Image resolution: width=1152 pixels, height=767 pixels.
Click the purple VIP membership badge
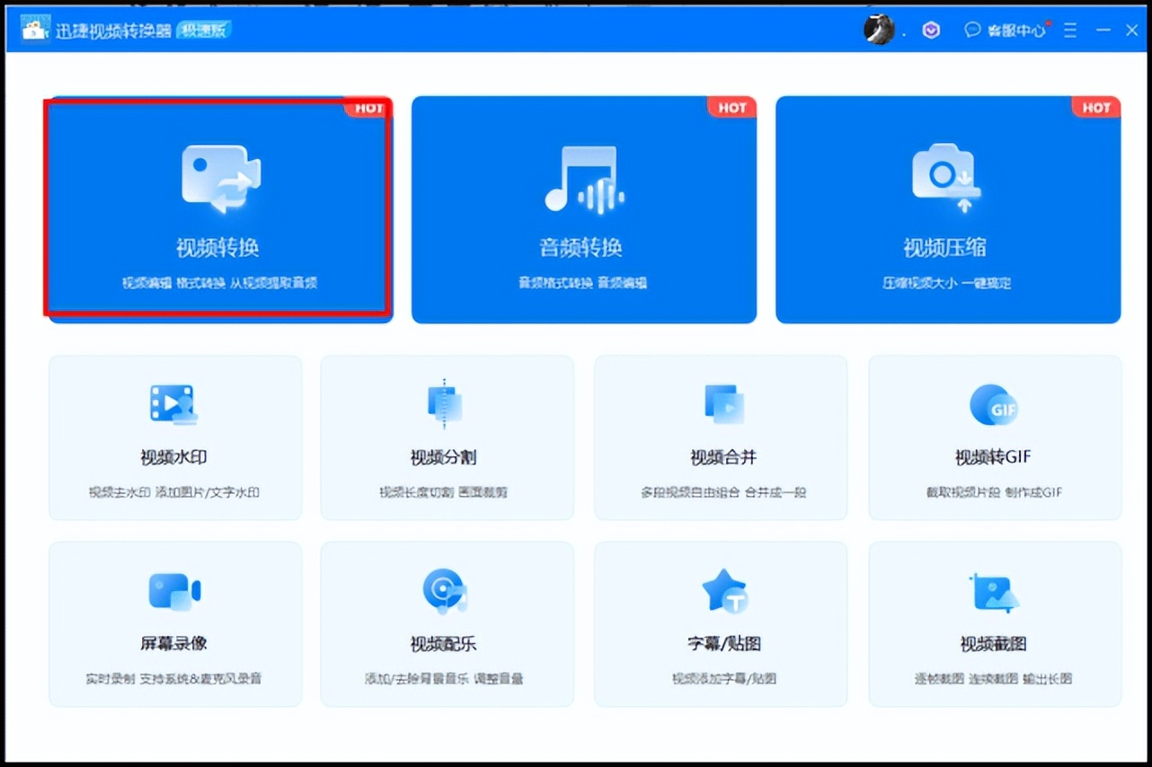click(x=931, y=30)
